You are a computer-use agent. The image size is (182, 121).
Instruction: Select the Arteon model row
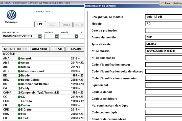pyautogui.click(x=43, y=67)
